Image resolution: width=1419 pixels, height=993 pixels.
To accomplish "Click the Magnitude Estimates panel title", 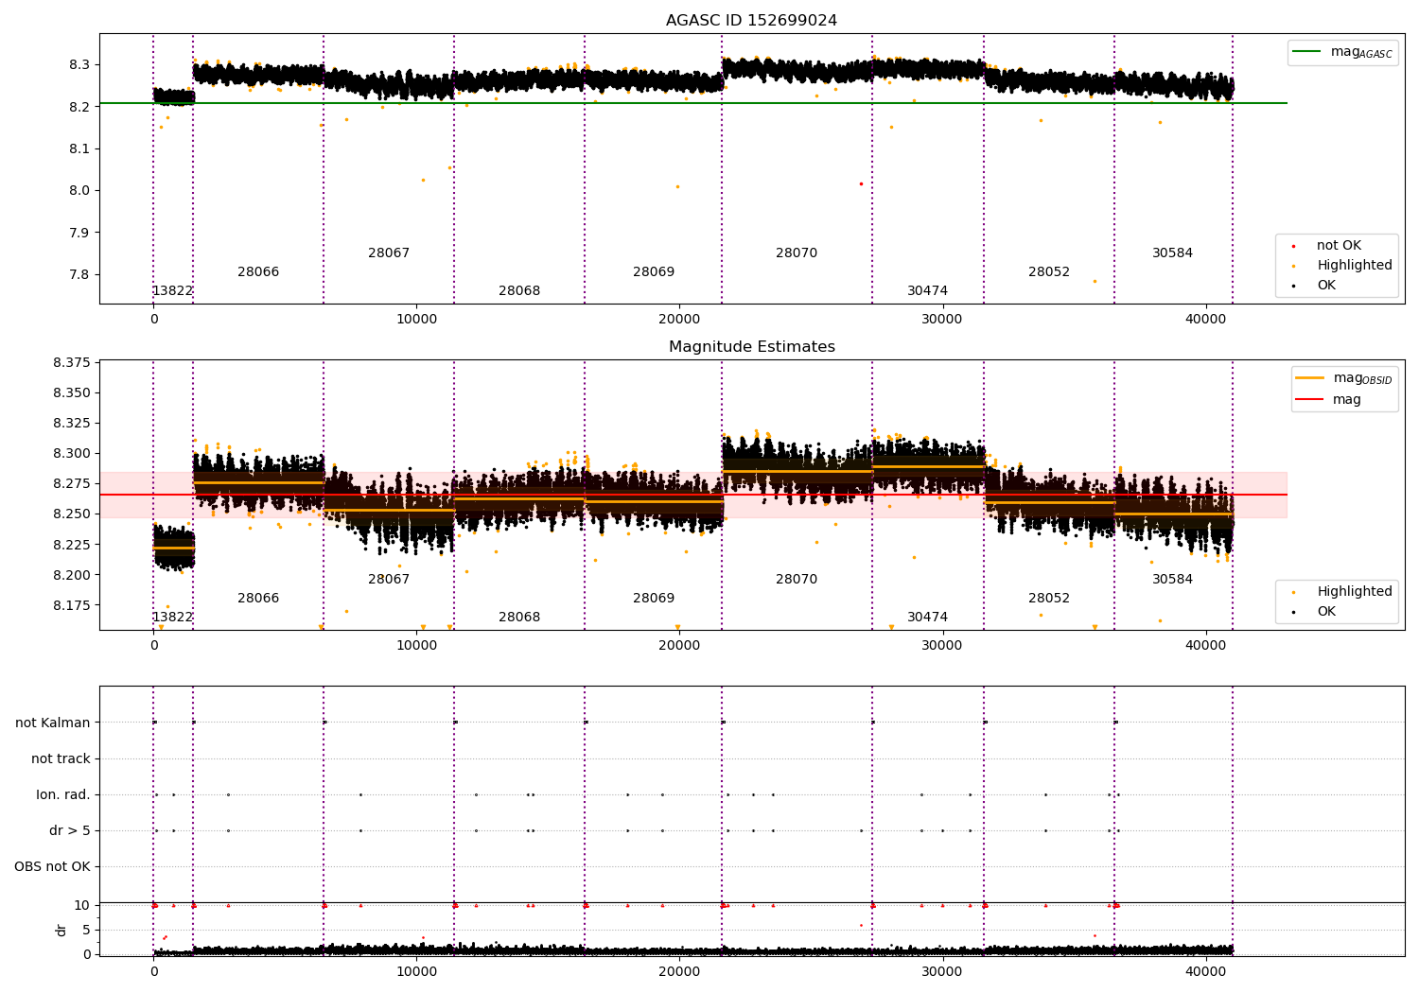I will [x=751, y=347].
